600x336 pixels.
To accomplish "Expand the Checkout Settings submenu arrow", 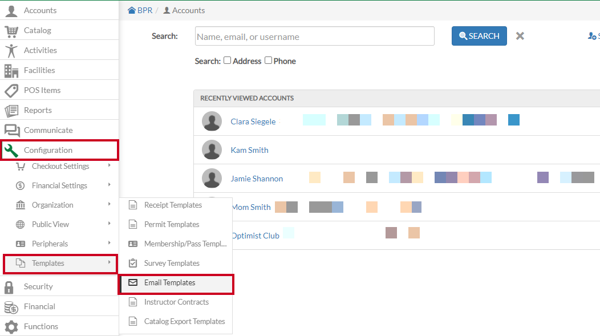I will point(110,165).
